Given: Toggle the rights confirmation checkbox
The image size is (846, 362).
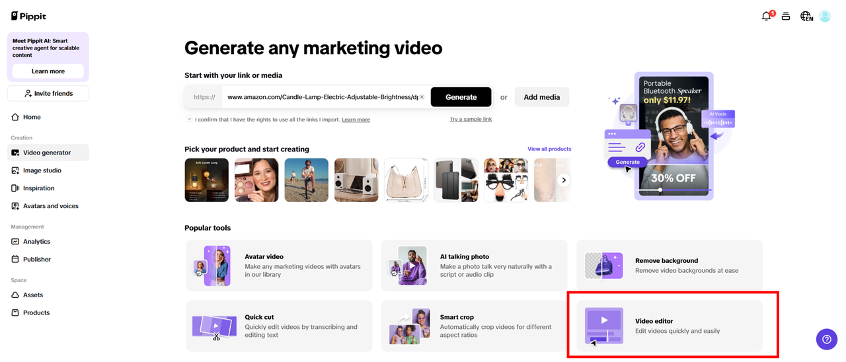Looking at the screenshot, I should tap(189, 120).
